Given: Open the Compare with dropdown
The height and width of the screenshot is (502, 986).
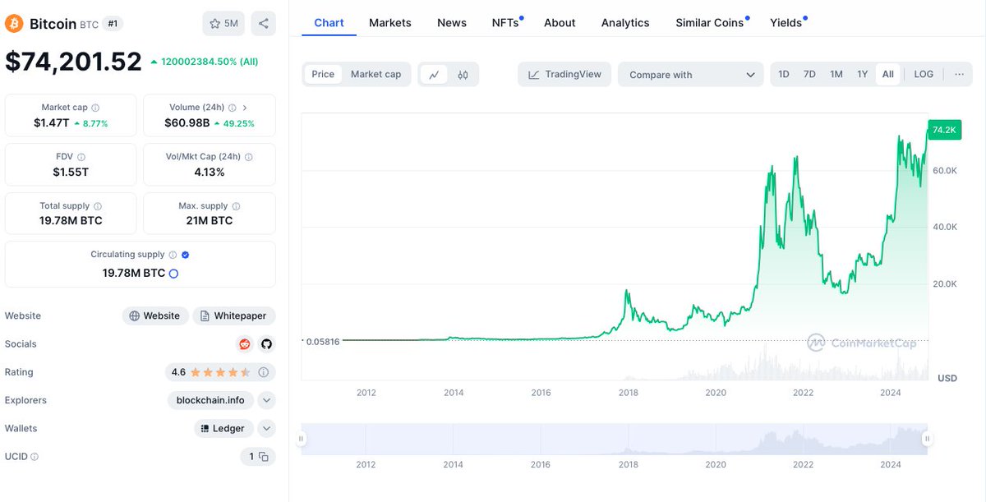Looking at the screenshot, I should (691, 75).
